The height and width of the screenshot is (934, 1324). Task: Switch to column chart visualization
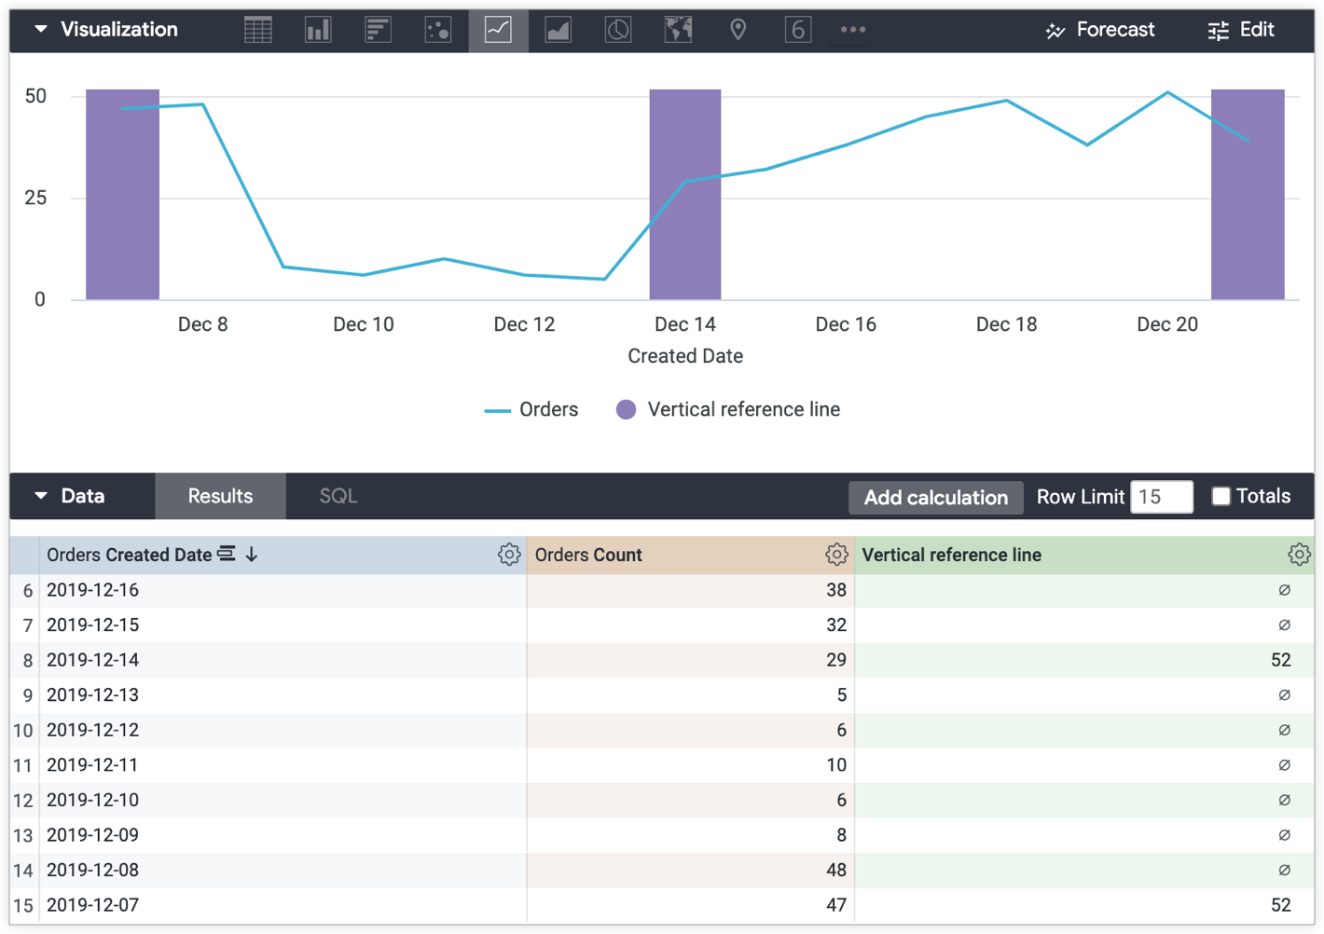point(318,30)
